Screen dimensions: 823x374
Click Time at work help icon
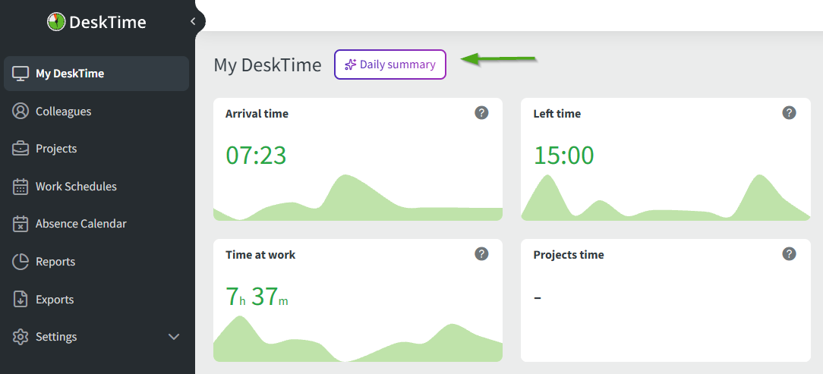481,253
